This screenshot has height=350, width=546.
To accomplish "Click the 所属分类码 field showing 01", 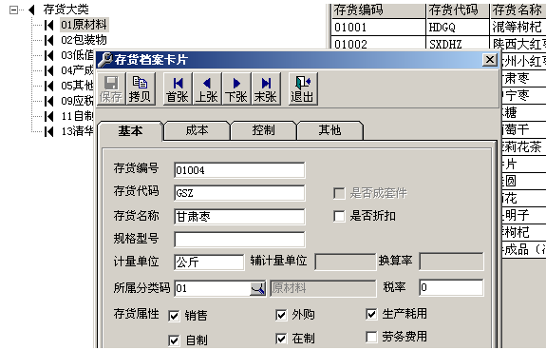I will [212, 288].
